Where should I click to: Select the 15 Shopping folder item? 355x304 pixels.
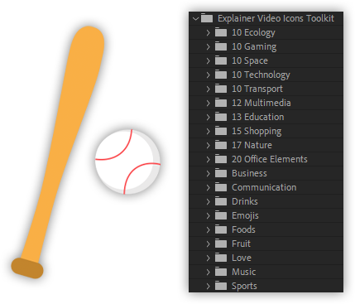click(x=266, y=131)
